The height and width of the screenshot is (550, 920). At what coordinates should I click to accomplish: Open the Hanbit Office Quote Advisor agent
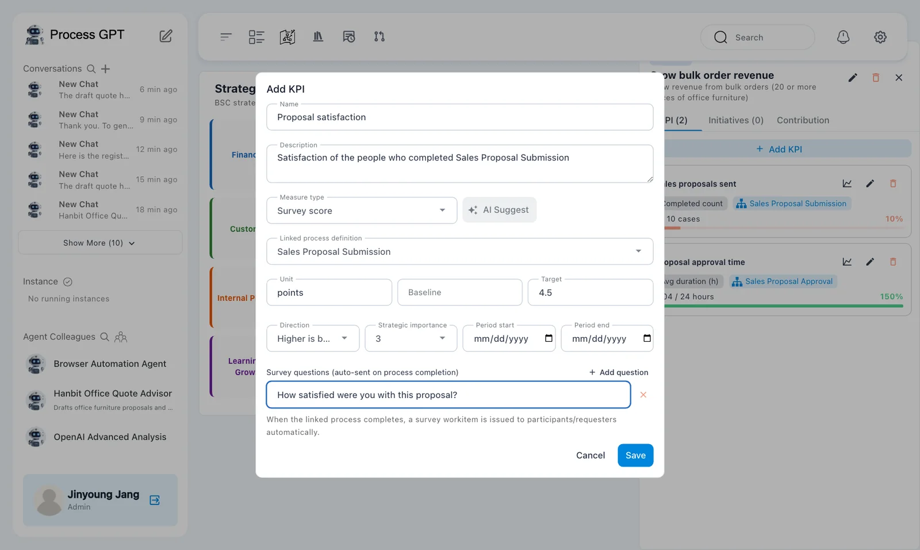100,400
